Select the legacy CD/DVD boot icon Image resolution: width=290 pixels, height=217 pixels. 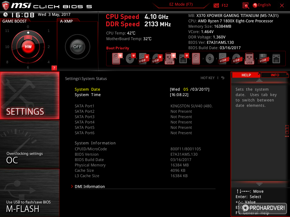210,58
